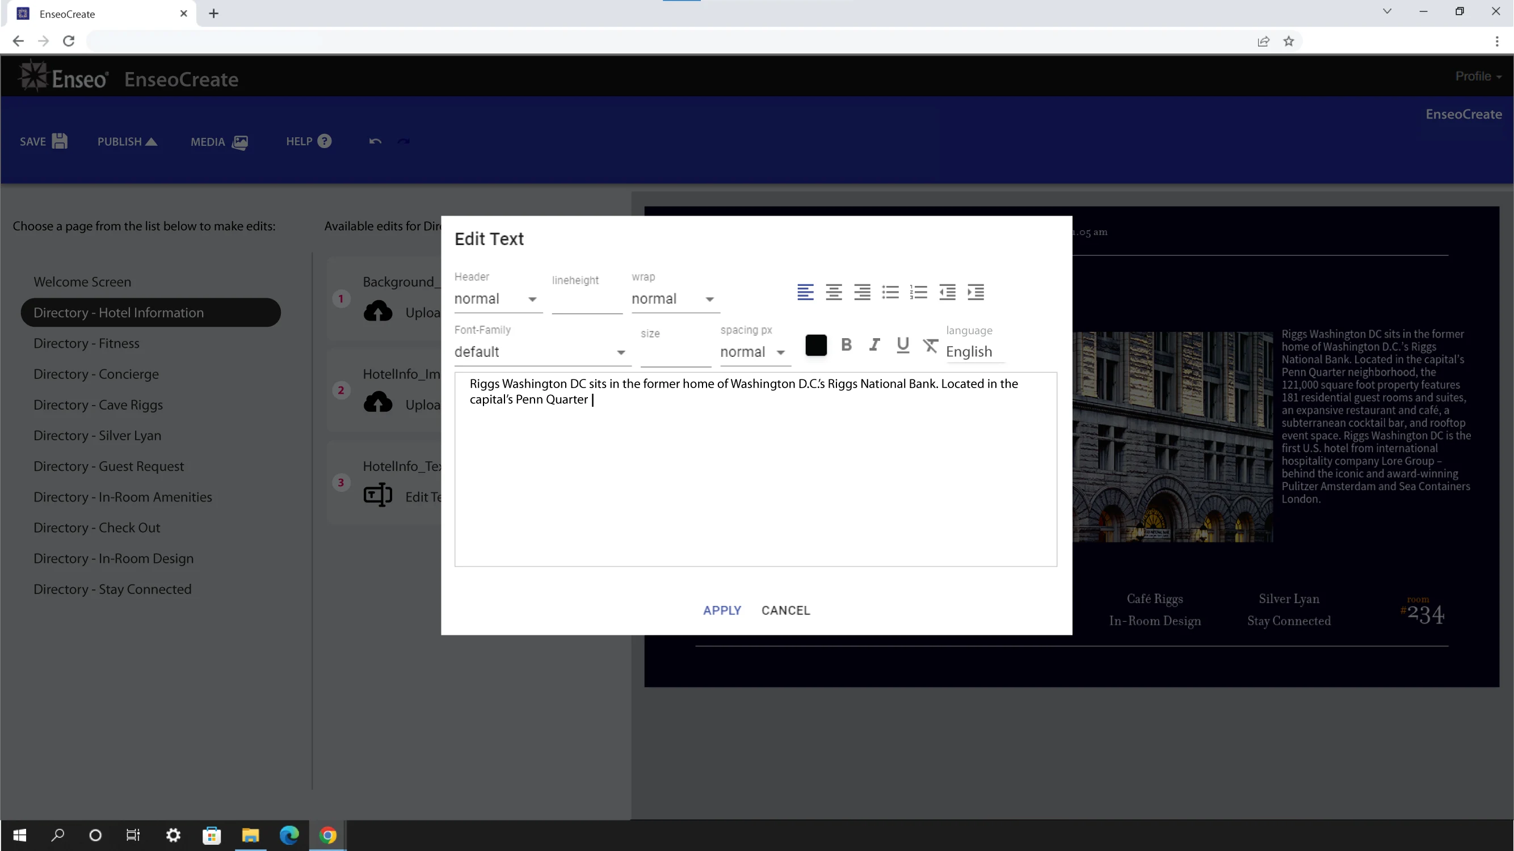
Task: Open the Media library menu
Action: 218,142
